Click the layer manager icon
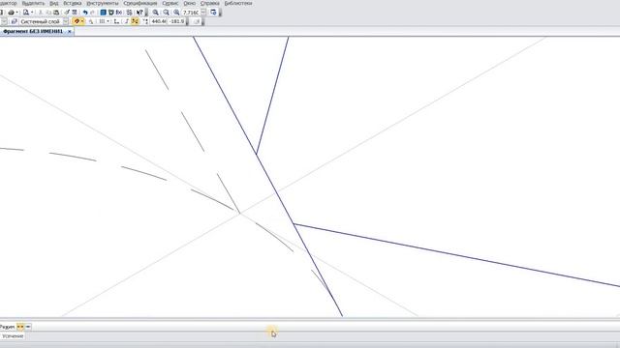Image resolution: width=620 pixels, height=348 pixels. point(15,21)
